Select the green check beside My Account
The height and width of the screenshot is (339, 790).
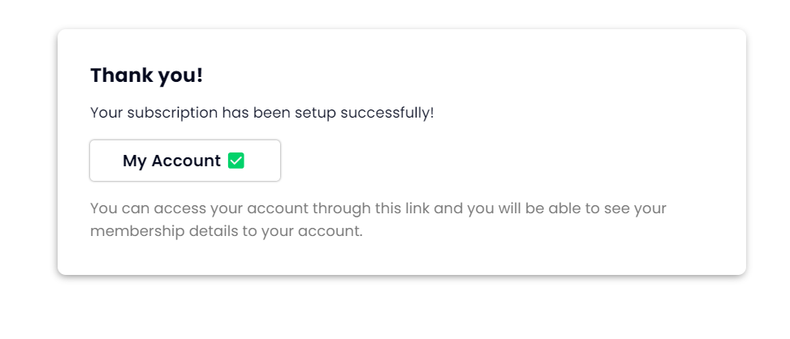[236, 161]
